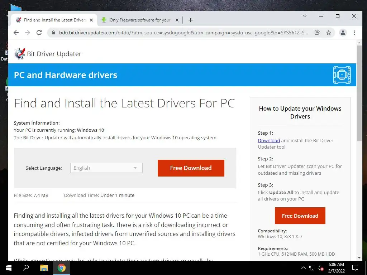
Task: Click bold 'Windows 10' system info text
Action: [x=90, y=130]
